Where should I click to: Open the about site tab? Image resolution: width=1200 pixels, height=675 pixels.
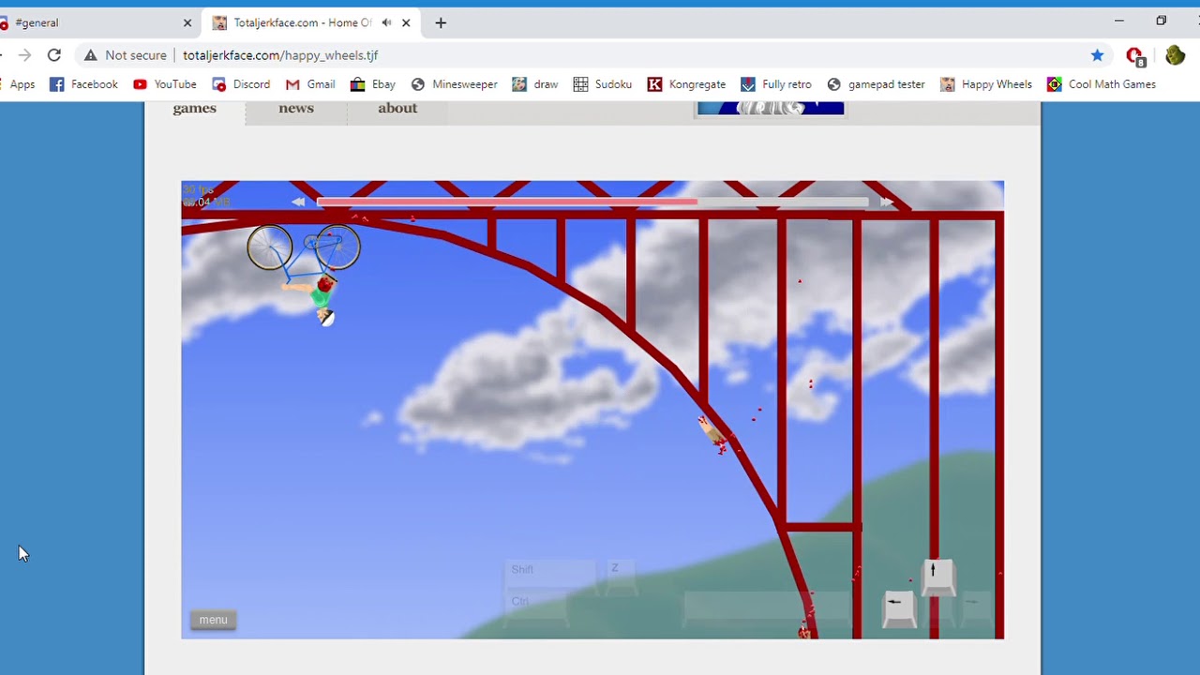tap(397, 109)
